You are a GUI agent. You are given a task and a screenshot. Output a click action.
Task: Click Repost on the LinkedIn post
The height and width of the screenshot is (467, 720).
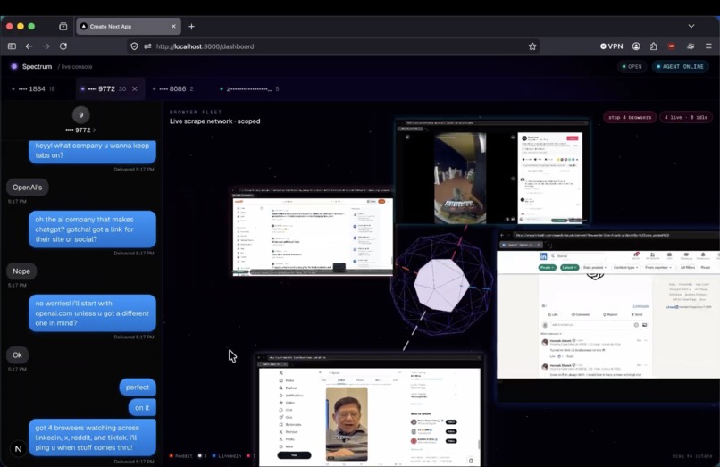[x=610, y=314]
